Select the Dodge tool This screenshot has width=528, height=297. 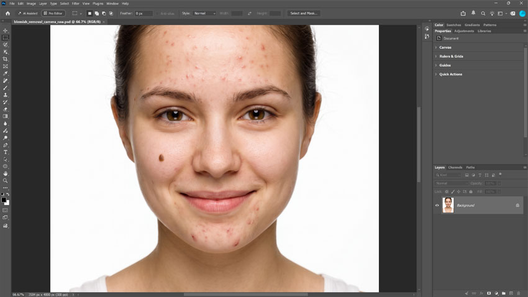point(6,138)
